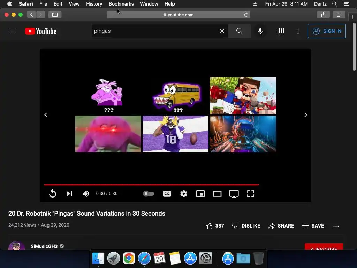This screenshot has width=357, height=268.
Task: Switch to theater mode
Action: (217, 193)
